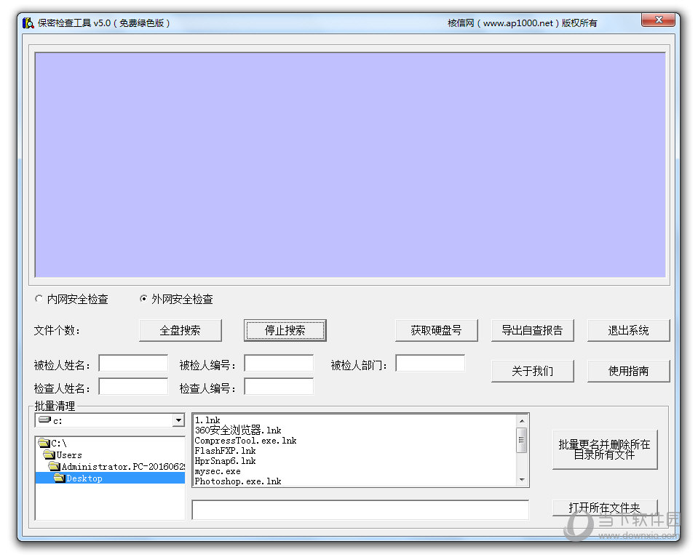Click the app icon in title bar
Image resolution: width=698 pixels, height=557 pixels.
(28, 23)
